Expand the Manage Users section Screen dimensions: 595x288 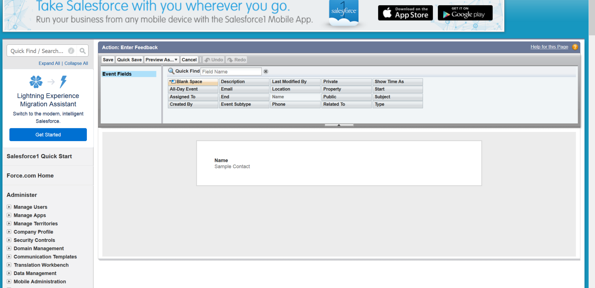click(9, 207)
